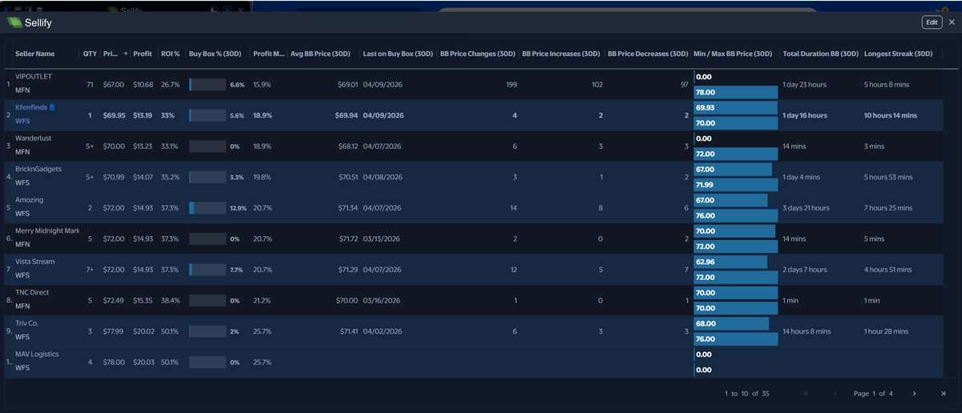Click the 97 BB price decreases value
Viewport: 962px width, 413px height.
point(684,84)
